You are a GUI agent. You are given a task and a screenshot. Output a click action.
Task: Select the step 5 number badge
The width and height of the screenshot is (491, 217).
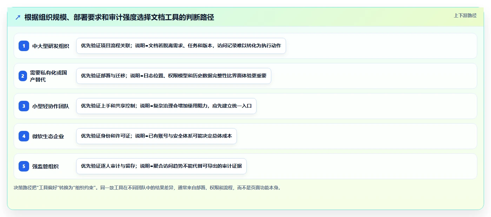pyautogui.click(x=24, y=166)
